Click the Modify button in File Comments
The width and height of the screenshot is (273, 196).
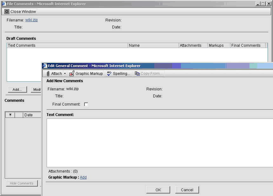click(x=37, y=89)
